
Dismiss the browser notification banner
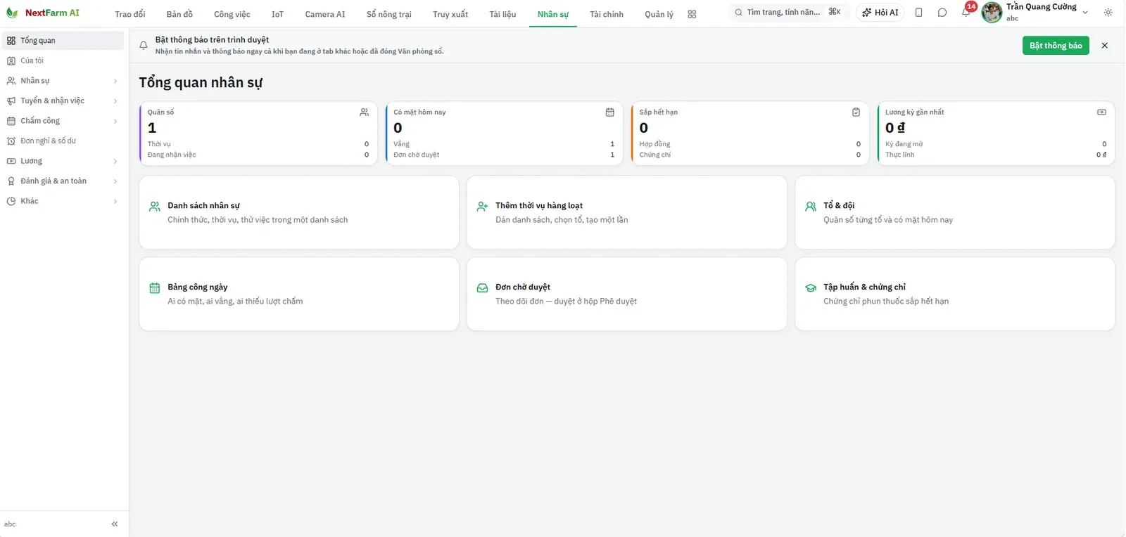pyautogui.click(x=1104, y=46)
